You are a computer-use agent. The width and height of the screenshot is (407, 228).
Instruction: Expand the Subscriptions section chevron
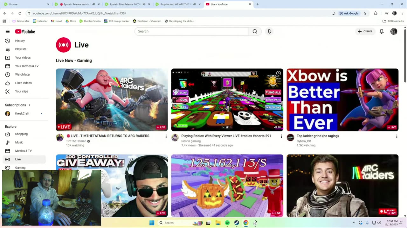30,105
